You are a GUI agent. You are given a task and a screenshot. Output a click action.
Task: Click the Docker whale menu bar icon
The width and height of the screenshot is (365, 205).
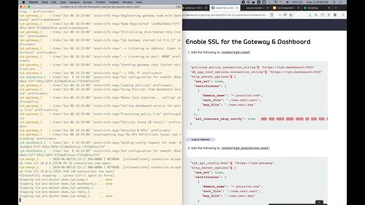point(253,2)
